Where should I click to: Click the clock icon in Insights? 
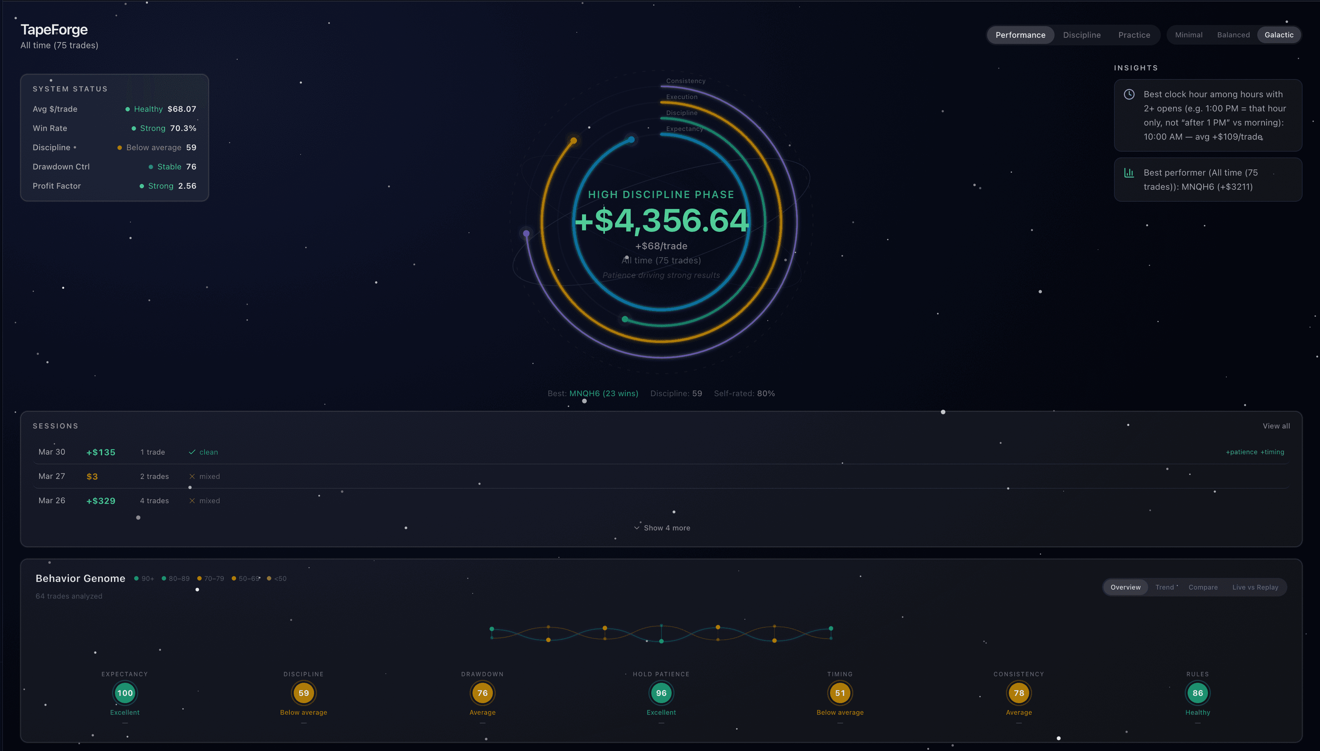pyautogui.click(x=1129, y=94)
